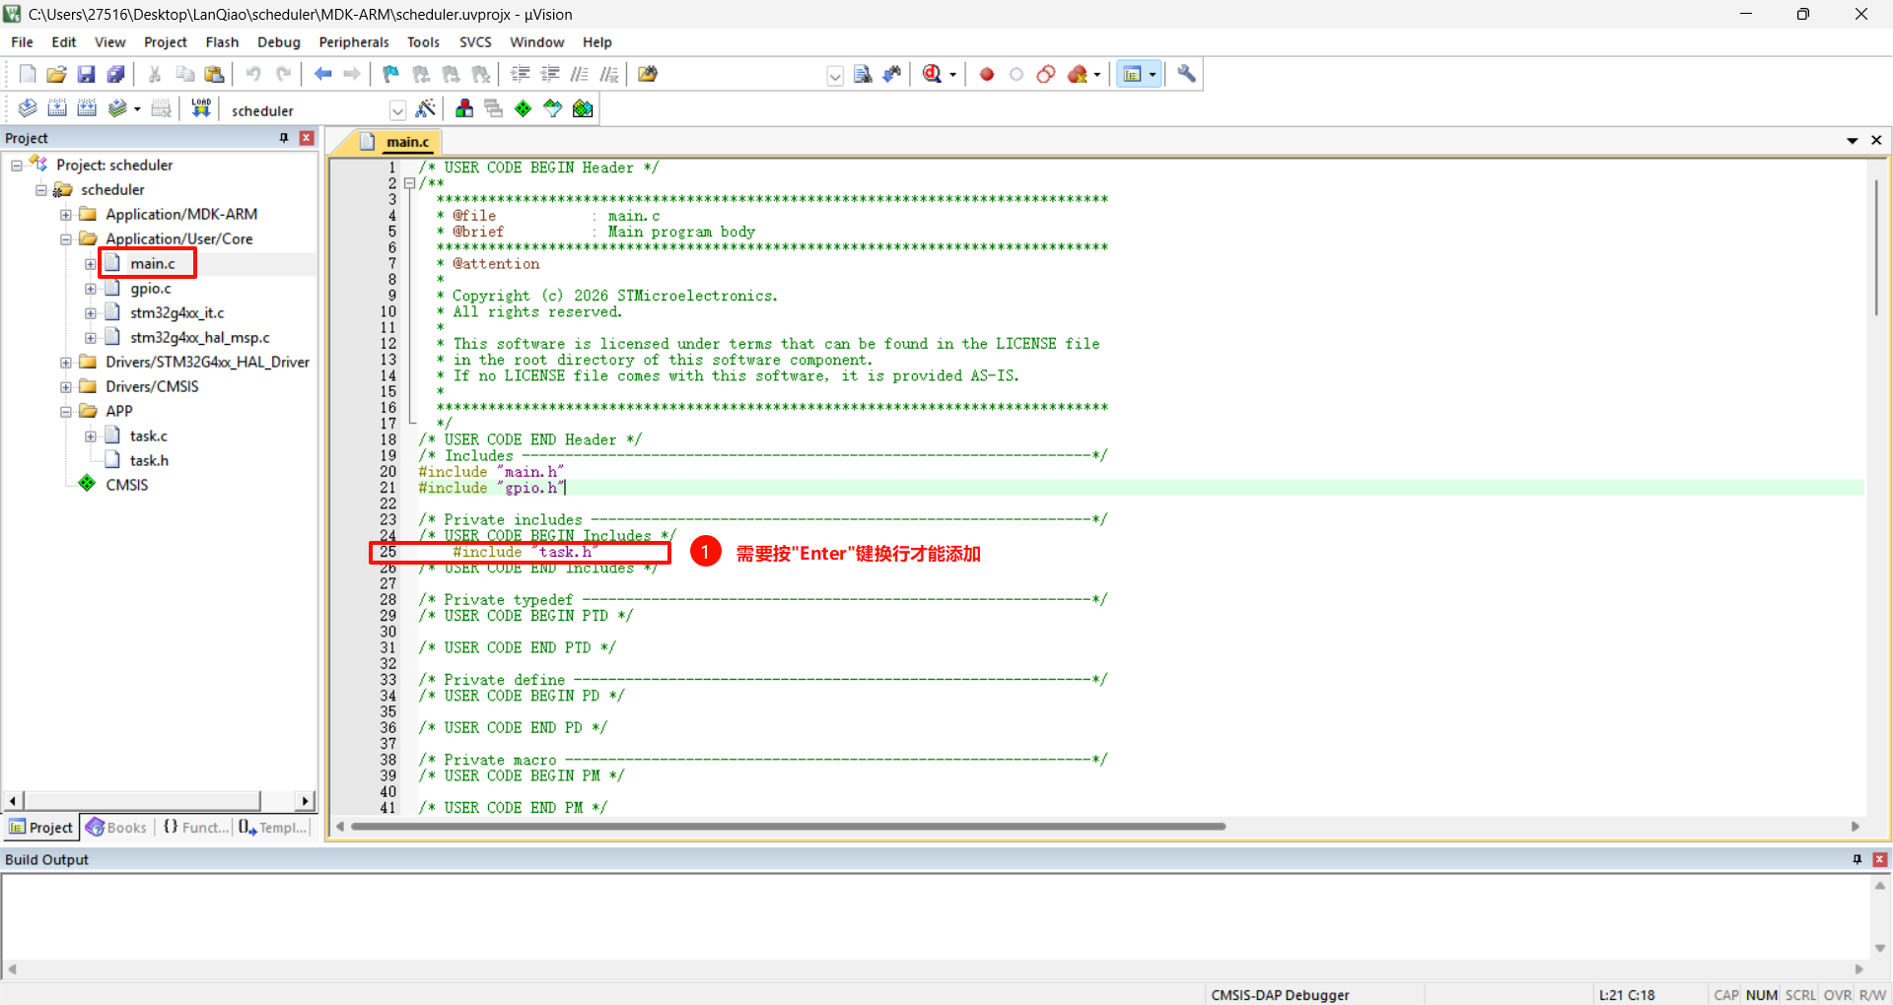1893x1005 pixels.
Task: Select stm32g4xx_it.c in the project tree
Action: pos(177,313)
